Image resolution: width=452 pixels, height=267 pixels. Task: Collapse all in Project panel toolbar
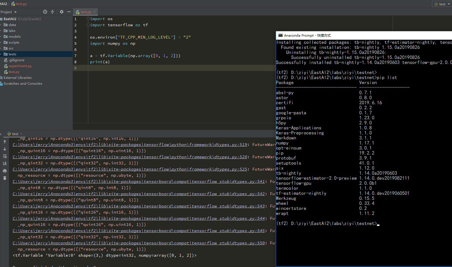coord(52,12)
